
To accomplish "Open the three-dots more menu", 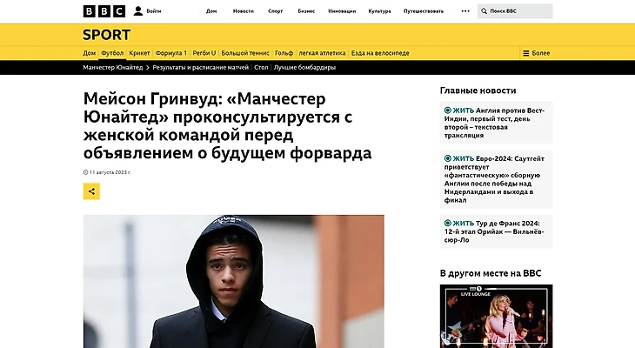I will 465,11.
